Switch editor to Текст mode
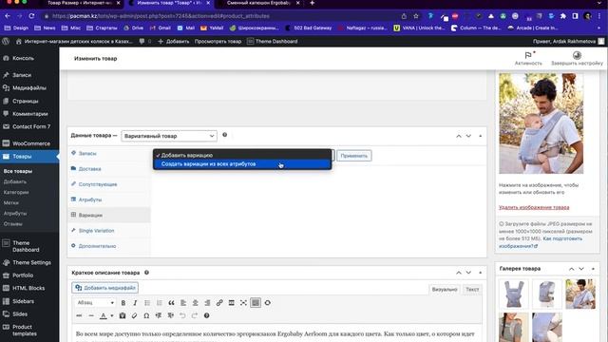Image resolution: width=608 pixels, height=342 pixels. pyautogui.click(x=472, y=289)
